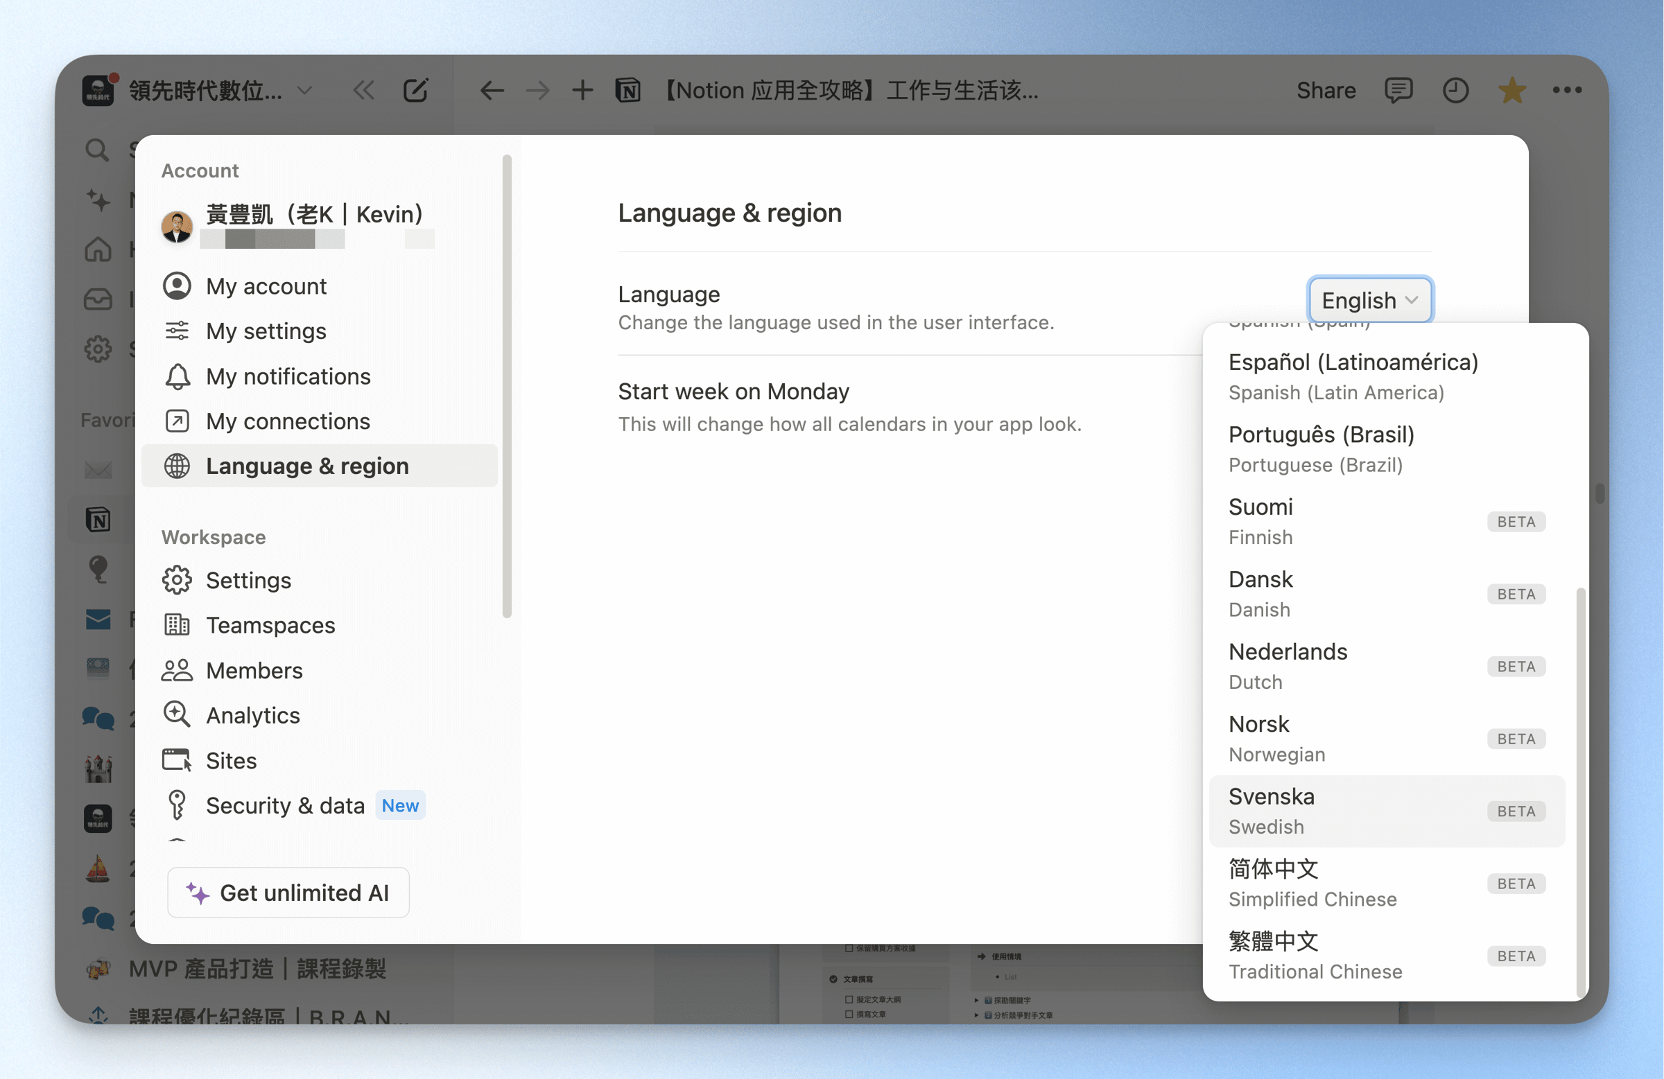Open Analytics section
Viewport: 1664px width, 1079px height.
319,715
